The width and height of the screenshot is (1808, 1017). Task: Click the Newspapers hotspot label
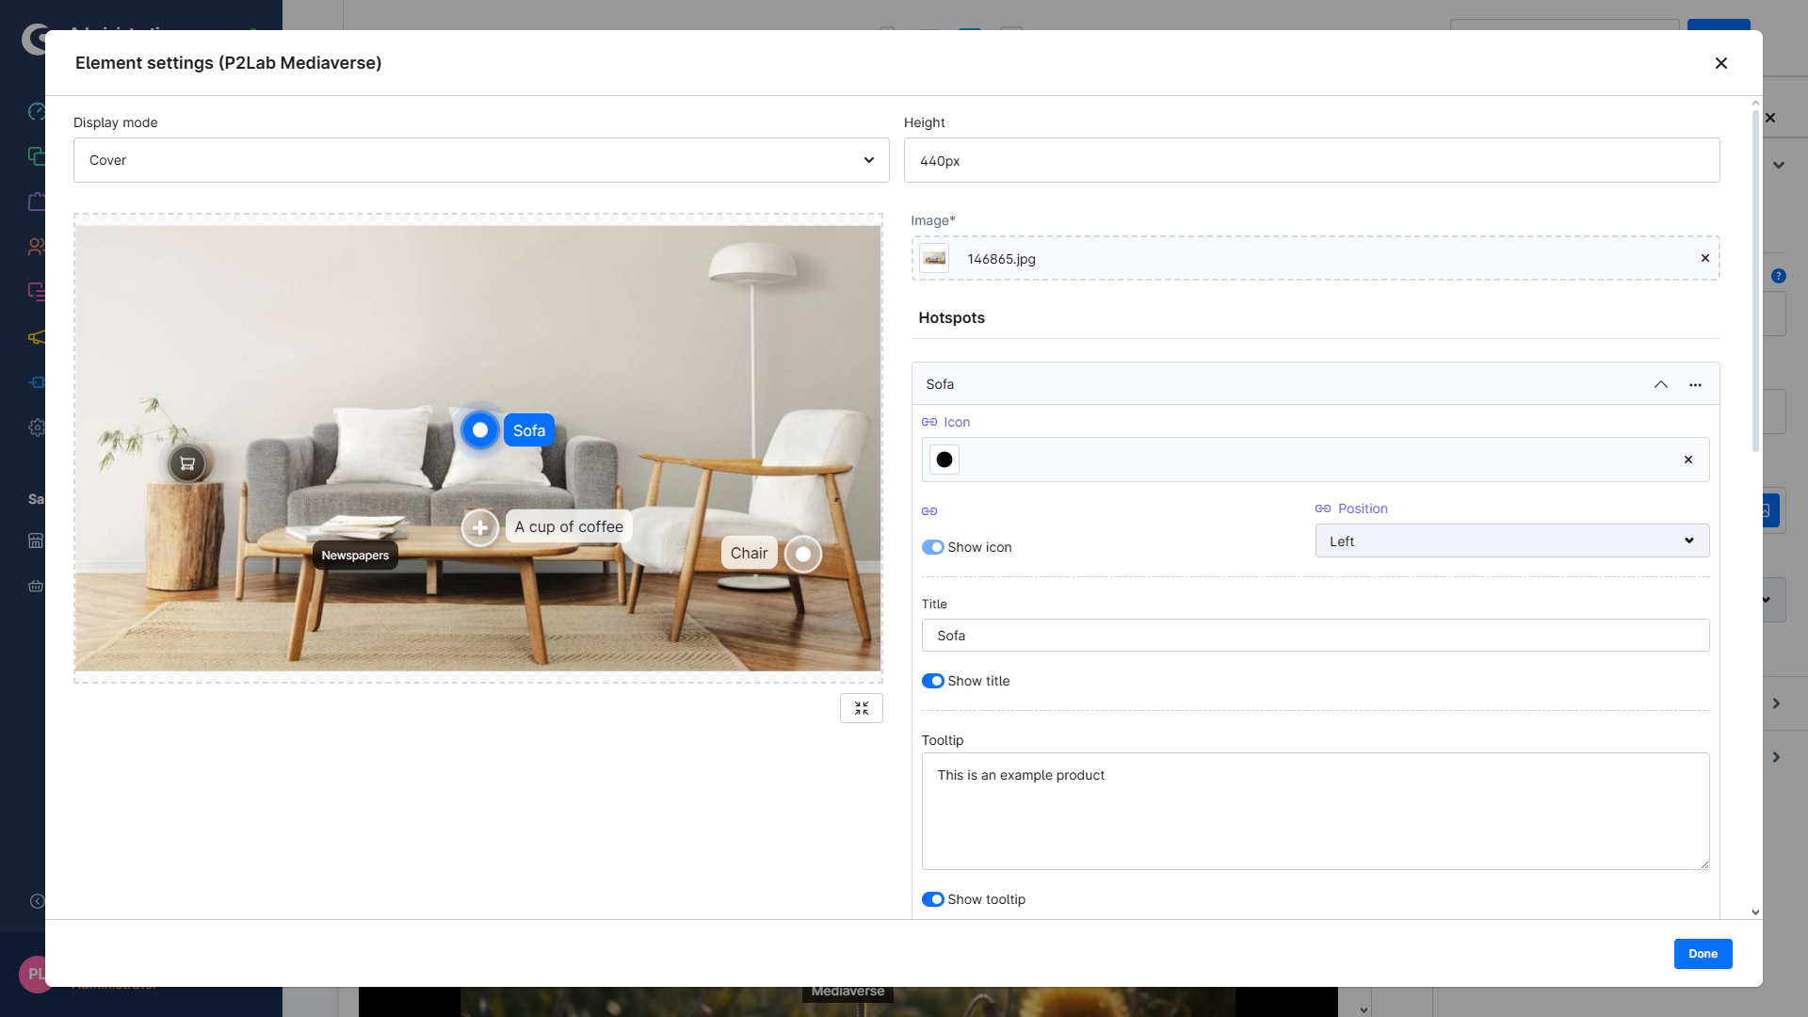(x=355, y=556)
